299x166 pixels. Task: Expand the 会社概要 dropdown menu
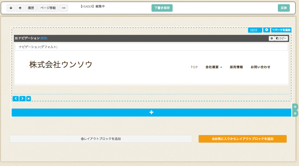214,67
